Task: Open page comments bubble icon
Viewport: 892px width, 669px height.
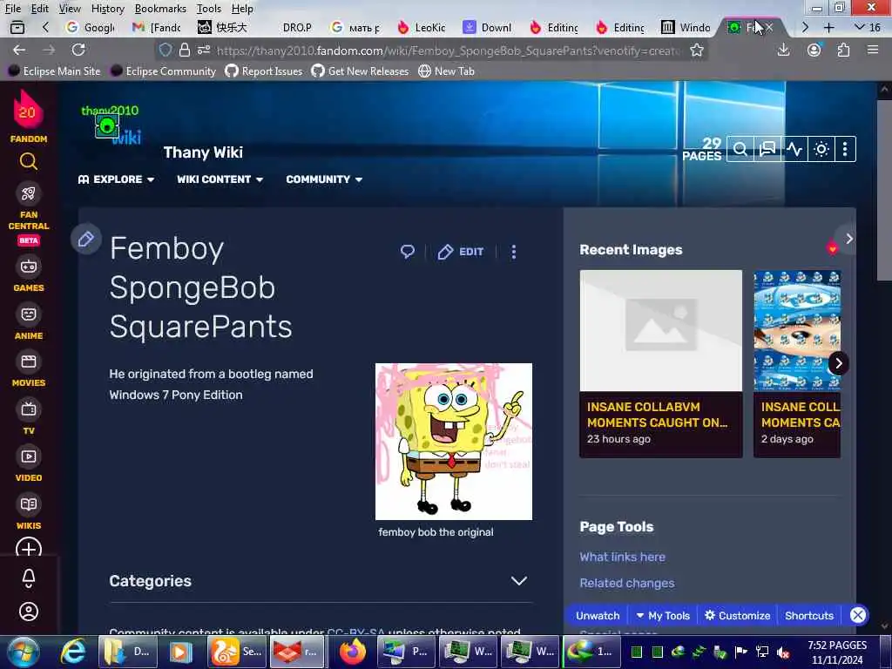Action: pos(408,252)
